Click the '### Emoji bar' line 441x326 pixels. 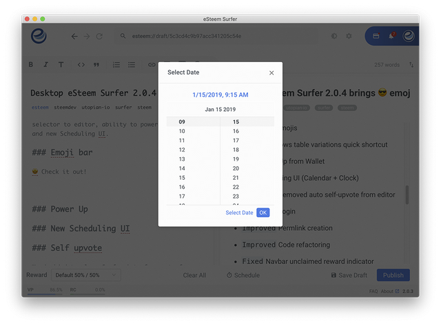click(x=62, y=152)
